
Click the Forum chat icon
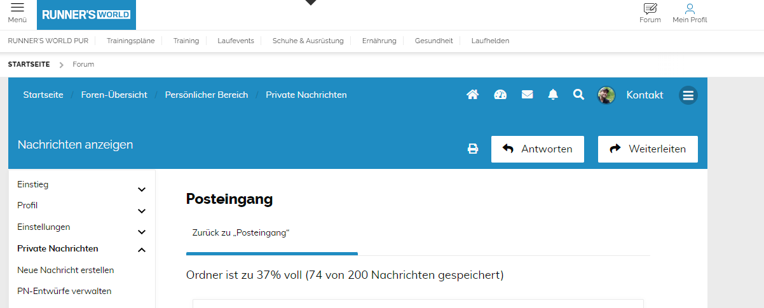point(650,9)
